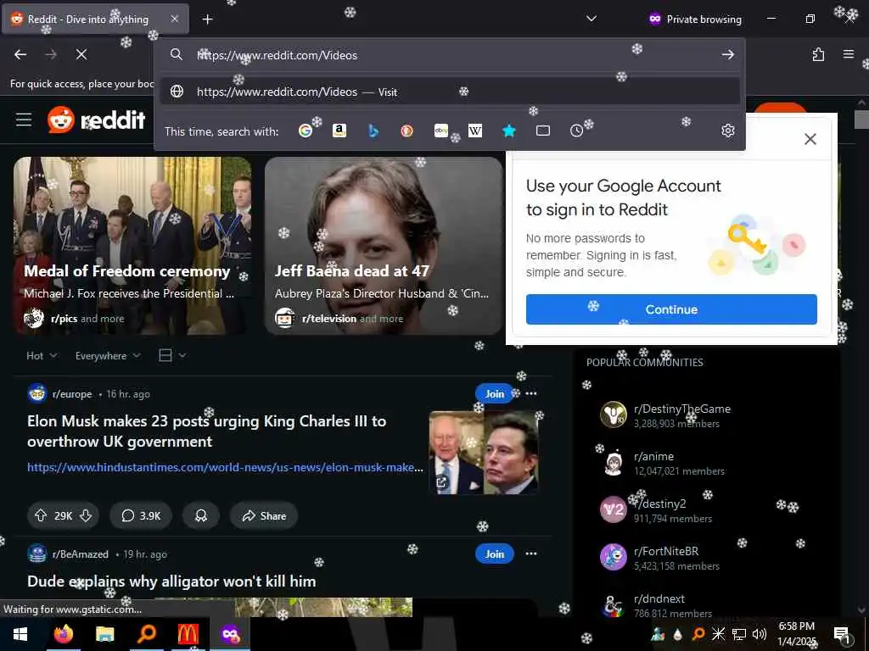Open the Firefox extensions icon

[x=818, y=54]
